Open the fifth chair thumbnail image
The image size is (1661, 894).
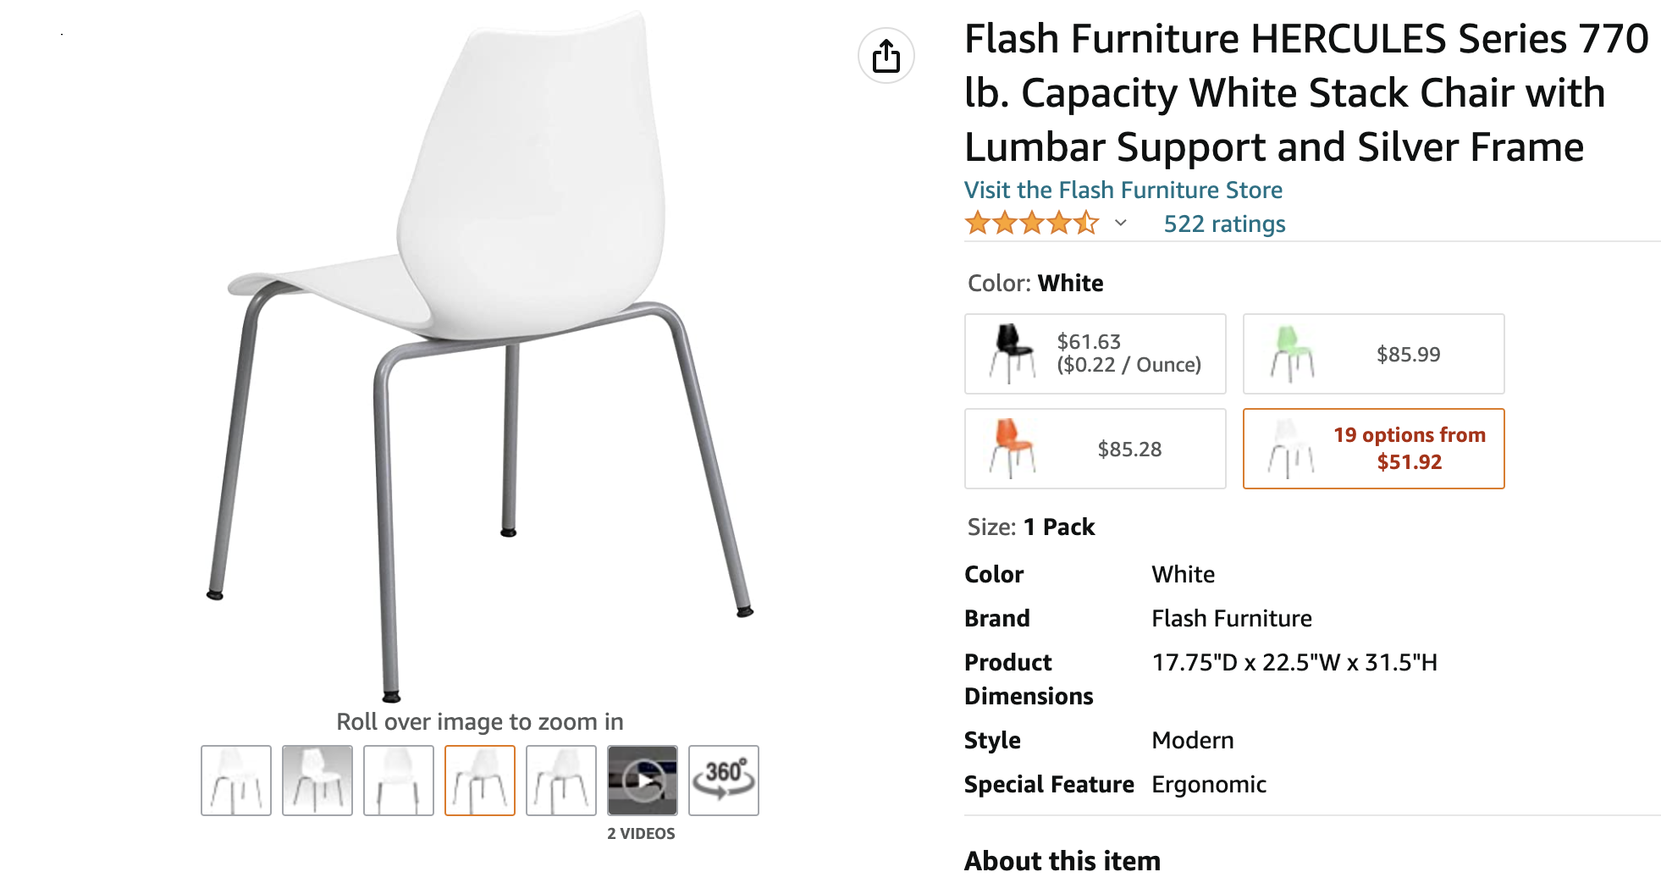561,780
